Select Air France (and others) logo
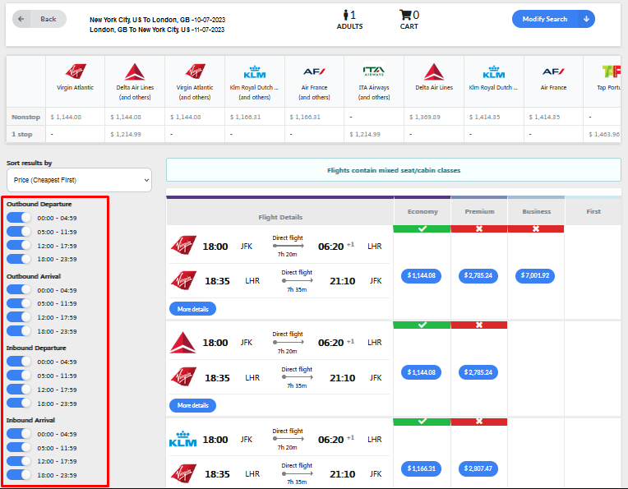This screenshot has height=489, width=628. [x=314, y=72]
